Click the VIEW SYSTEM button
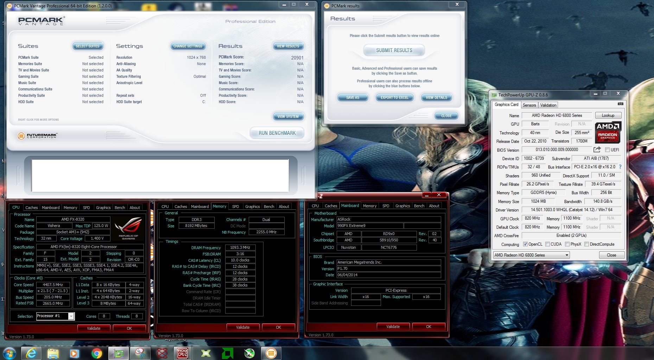654x360 pixels. point(288,116)
